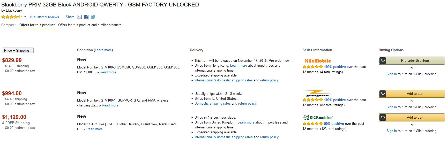448x154 pixels.
Task: Share this product via email icon
Action: click(79, 17)
